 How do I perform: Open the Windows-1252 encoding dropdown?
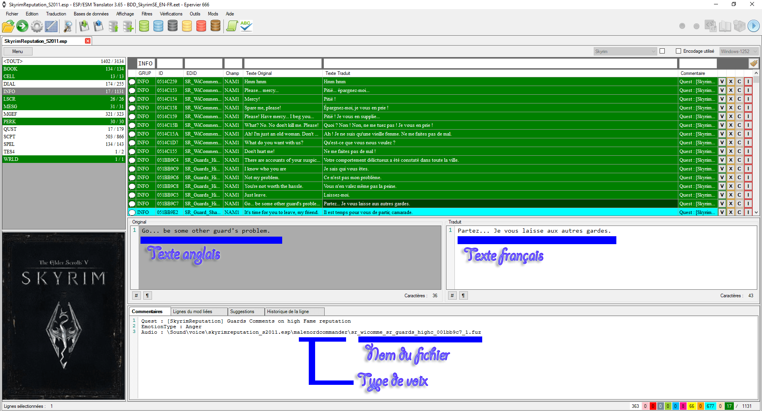739,51
